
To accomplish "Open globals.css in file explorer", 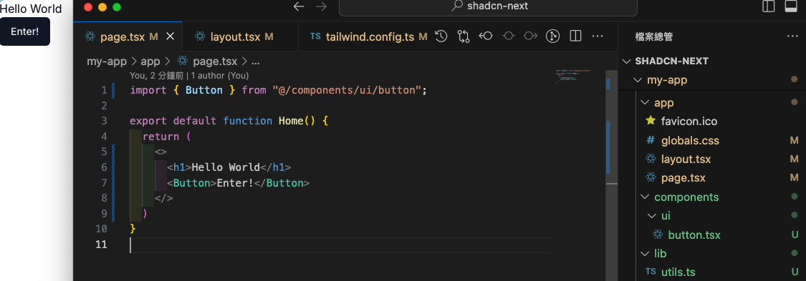I will [x=690, y=140].
